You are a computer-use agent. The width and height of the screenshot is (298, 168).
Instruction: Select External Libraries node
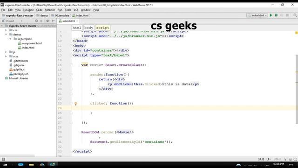pyautogui.click(x=18, y=78)
